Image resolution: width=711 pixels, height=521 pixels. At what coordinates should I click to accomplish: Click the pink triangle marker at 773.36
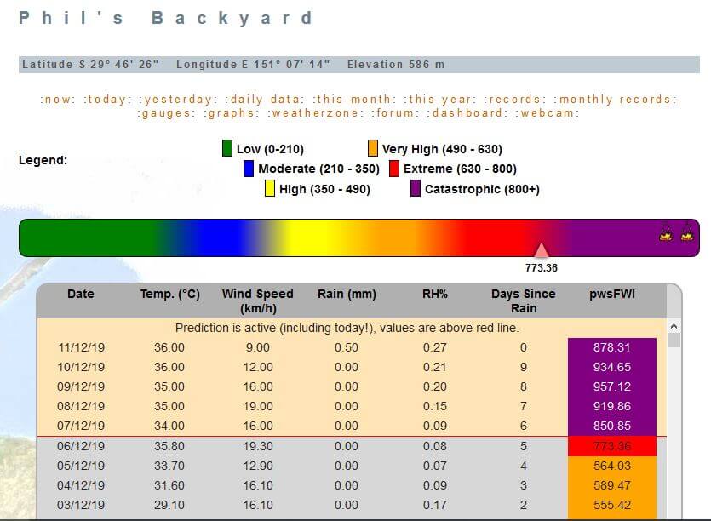tap(541, 249)
